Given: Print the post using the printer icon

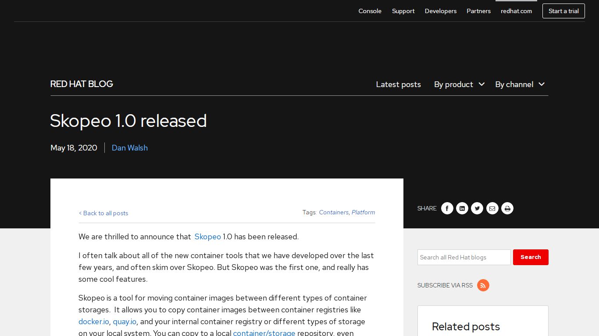Looking at the screenshot, I should [507, 208].
